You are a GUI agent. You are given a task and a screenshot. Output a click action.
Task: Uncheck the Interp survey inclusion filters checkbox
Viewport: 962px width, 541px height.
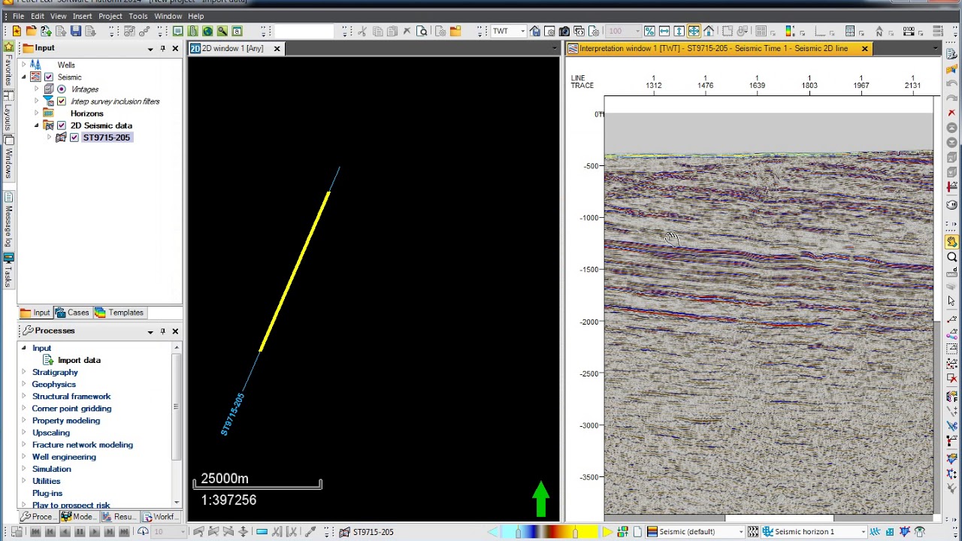coord(62,101)
